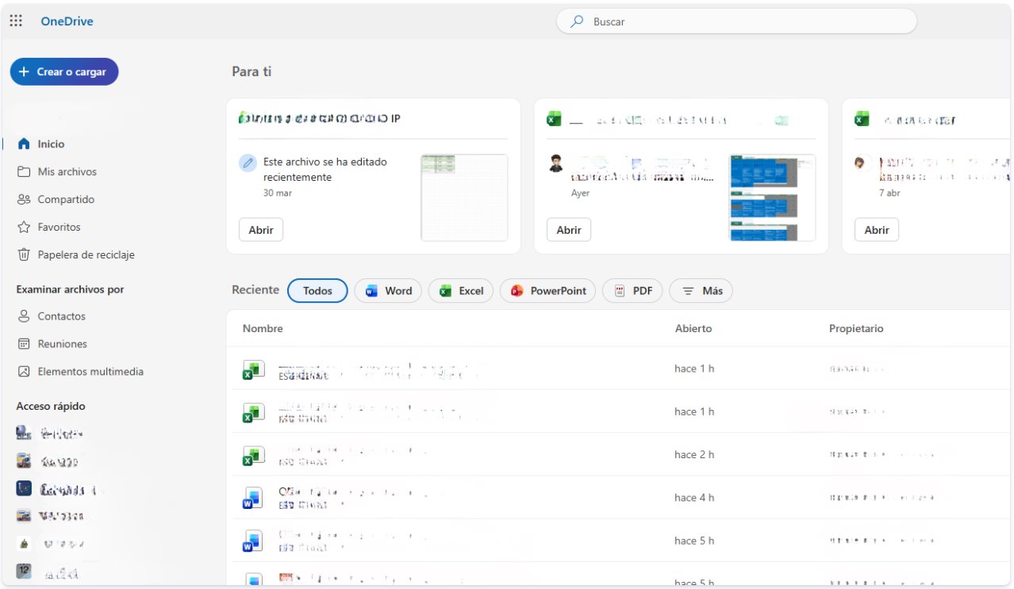The image size is (1014, 589).
Task: Click the preview thumbnail in the Ayer card
Action: 772,197
